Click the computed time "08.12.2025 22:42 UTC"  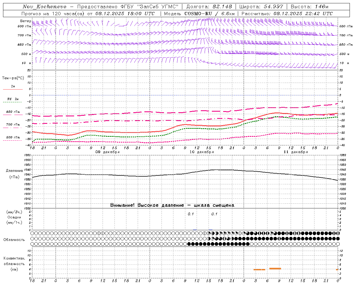coord(303,14)
